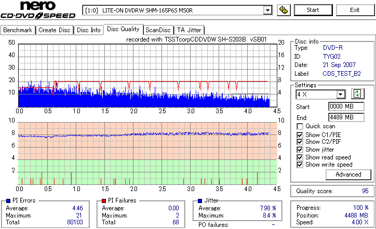Switch to the Benchmark tab
This screenshot has width=376, height=229.
click(18, 30)
